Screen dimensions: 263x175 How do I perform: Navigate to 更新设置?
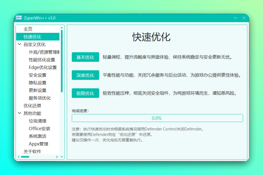pyautogui.click(x=37, y=90)
